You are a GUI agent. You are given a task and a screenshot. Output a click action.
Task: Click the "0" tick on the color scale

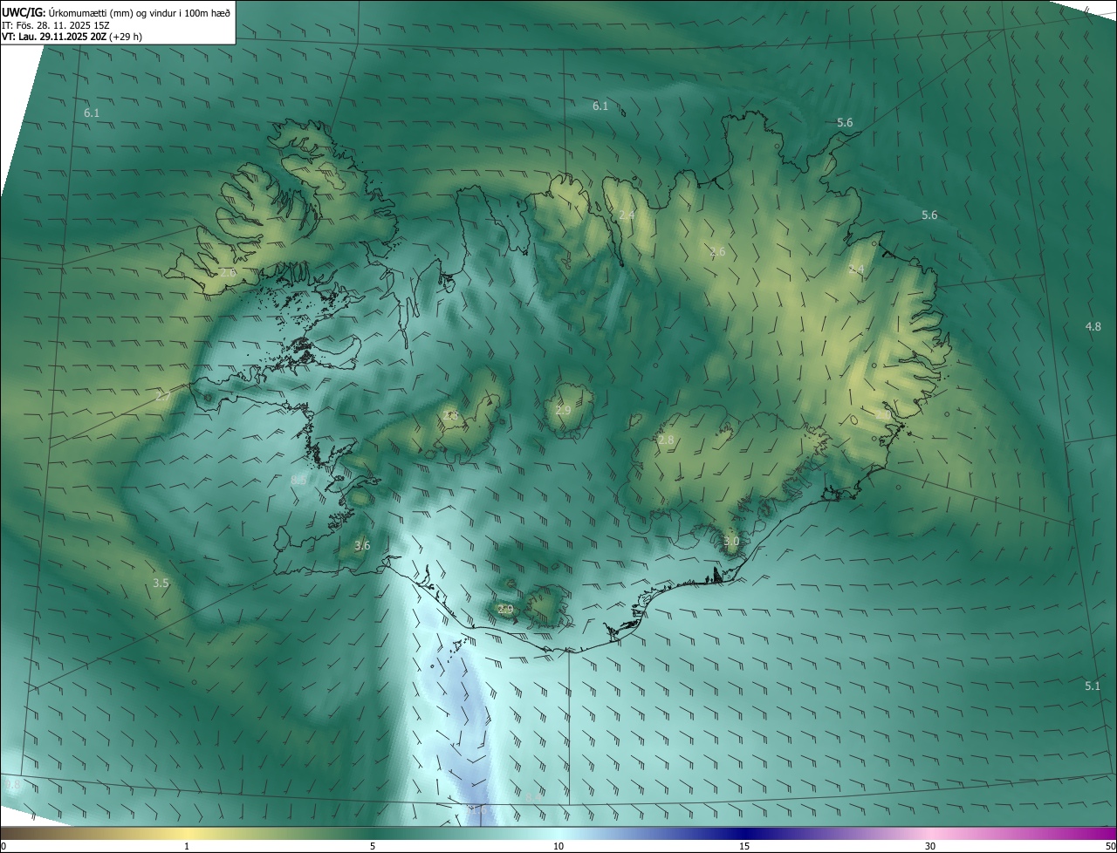tap(3, 846)
